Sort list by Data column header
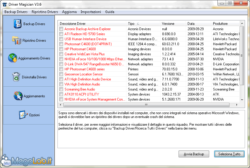The width and height of the screenshot is (250, 168). pos(198,24)
